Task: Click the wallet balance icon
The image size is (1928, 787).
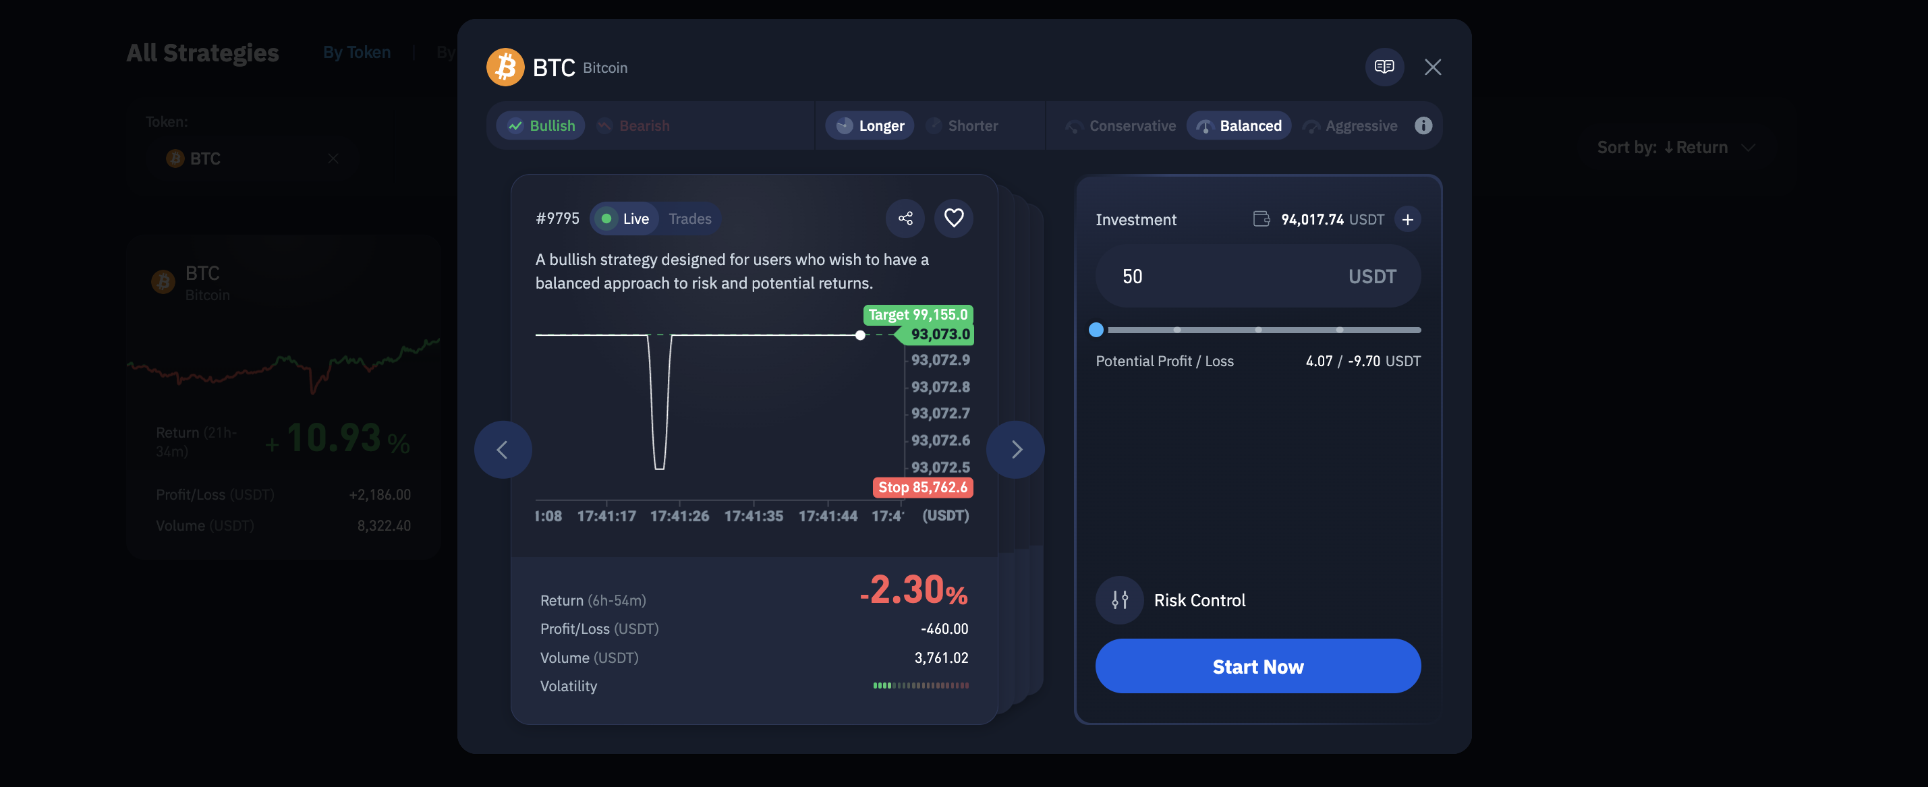Action: pos(1261,219)
